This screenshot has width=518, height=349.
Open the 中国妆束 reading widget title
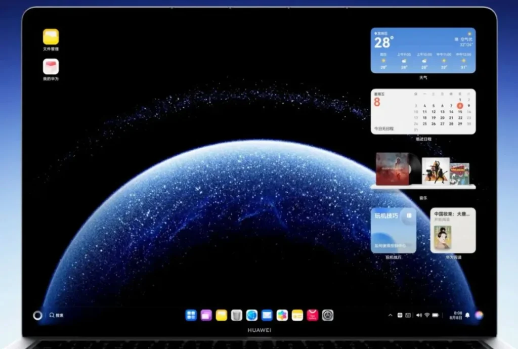[x=452, y=214]
